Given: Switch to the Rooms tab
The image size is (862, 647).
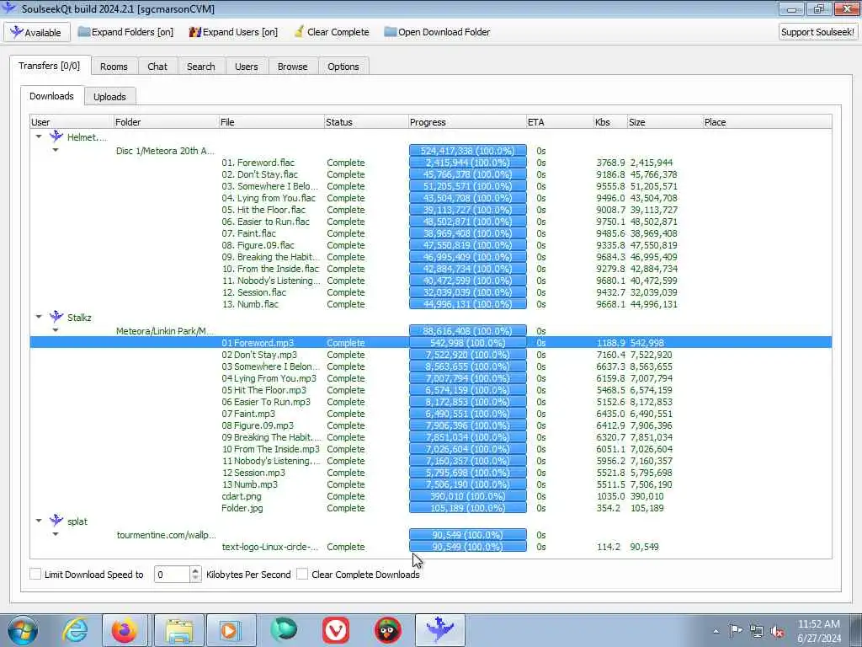Looking at the screenshot, I should click(114, 66).
